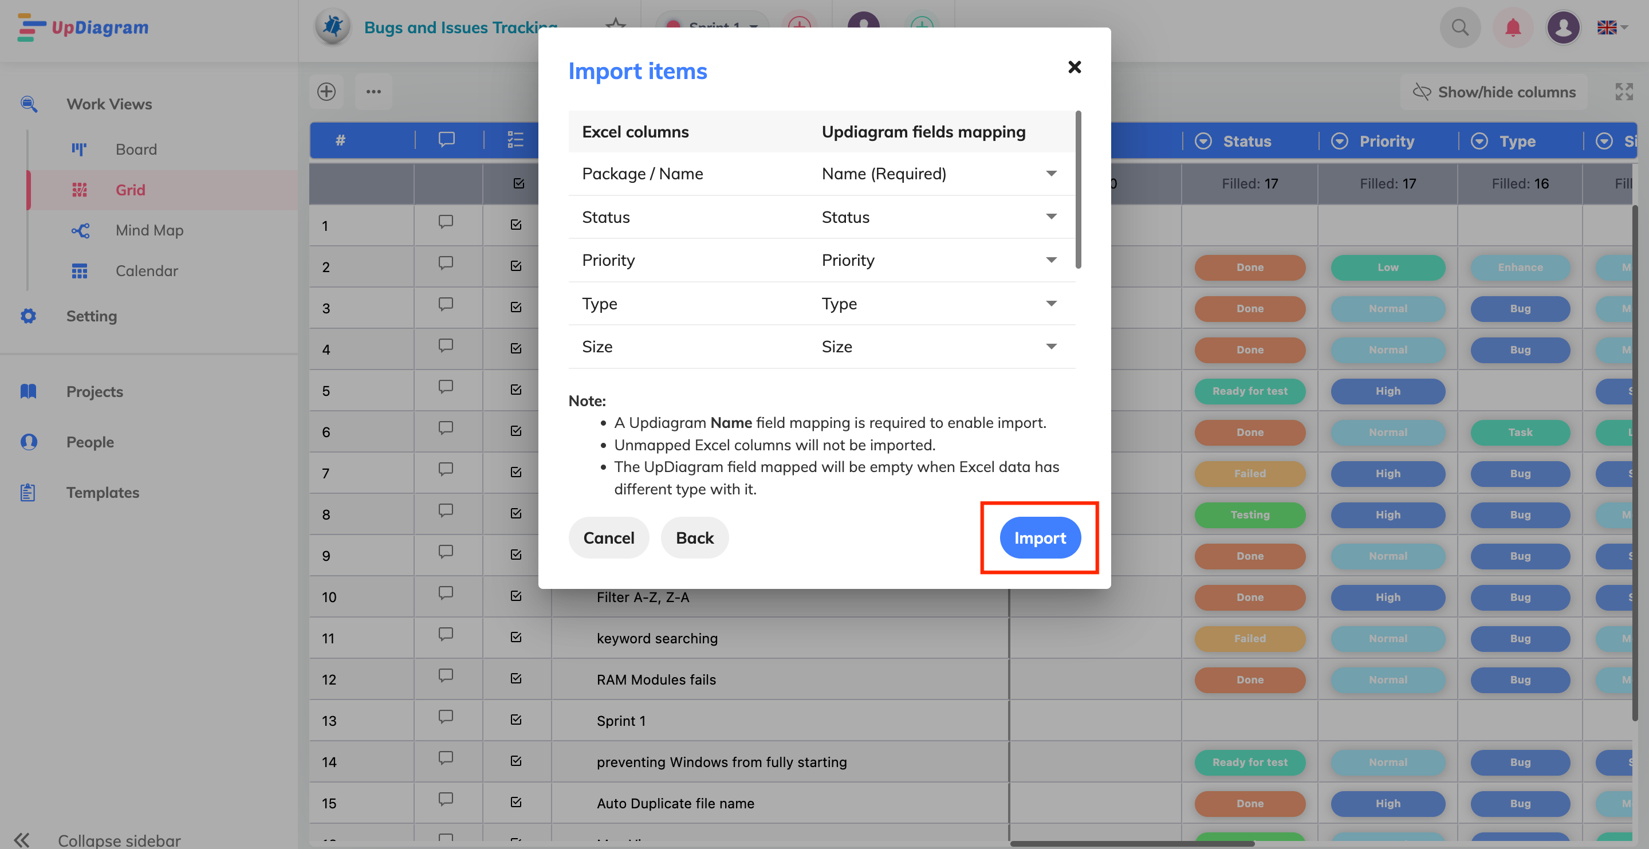Open the language flag dropdown
Viewport: 1649px width, 849px height.
click(x=1612, y=27)
